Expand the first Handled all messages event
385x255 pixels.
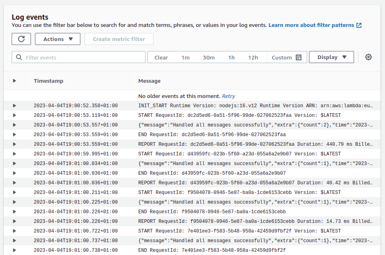(x=14, y=125)
